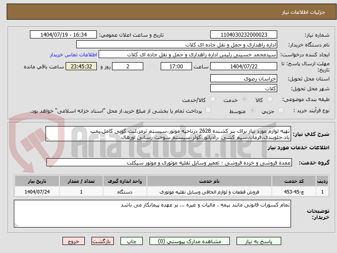Click the service name cell فروش قطعات و لوازم

209,192
